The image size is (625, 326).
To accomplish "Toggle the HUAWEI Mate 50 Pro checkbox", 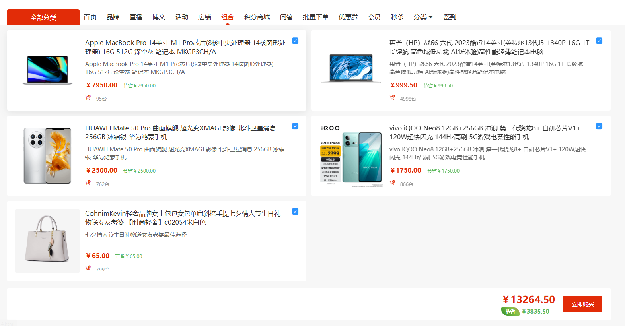I will (295, 126).
